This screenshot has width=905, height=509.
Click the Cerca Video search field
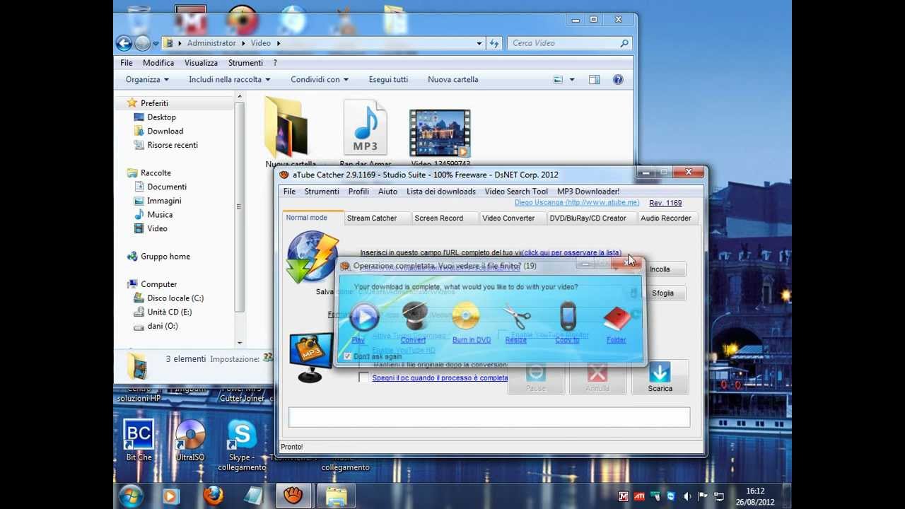pyautogui.click(x=568, y=43)
